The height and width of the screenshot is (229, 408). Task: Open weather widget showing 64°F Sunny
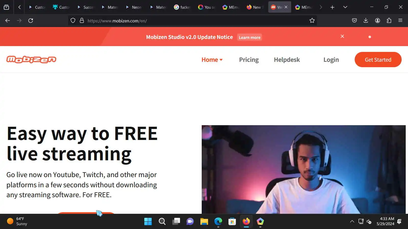click(17, 221)
